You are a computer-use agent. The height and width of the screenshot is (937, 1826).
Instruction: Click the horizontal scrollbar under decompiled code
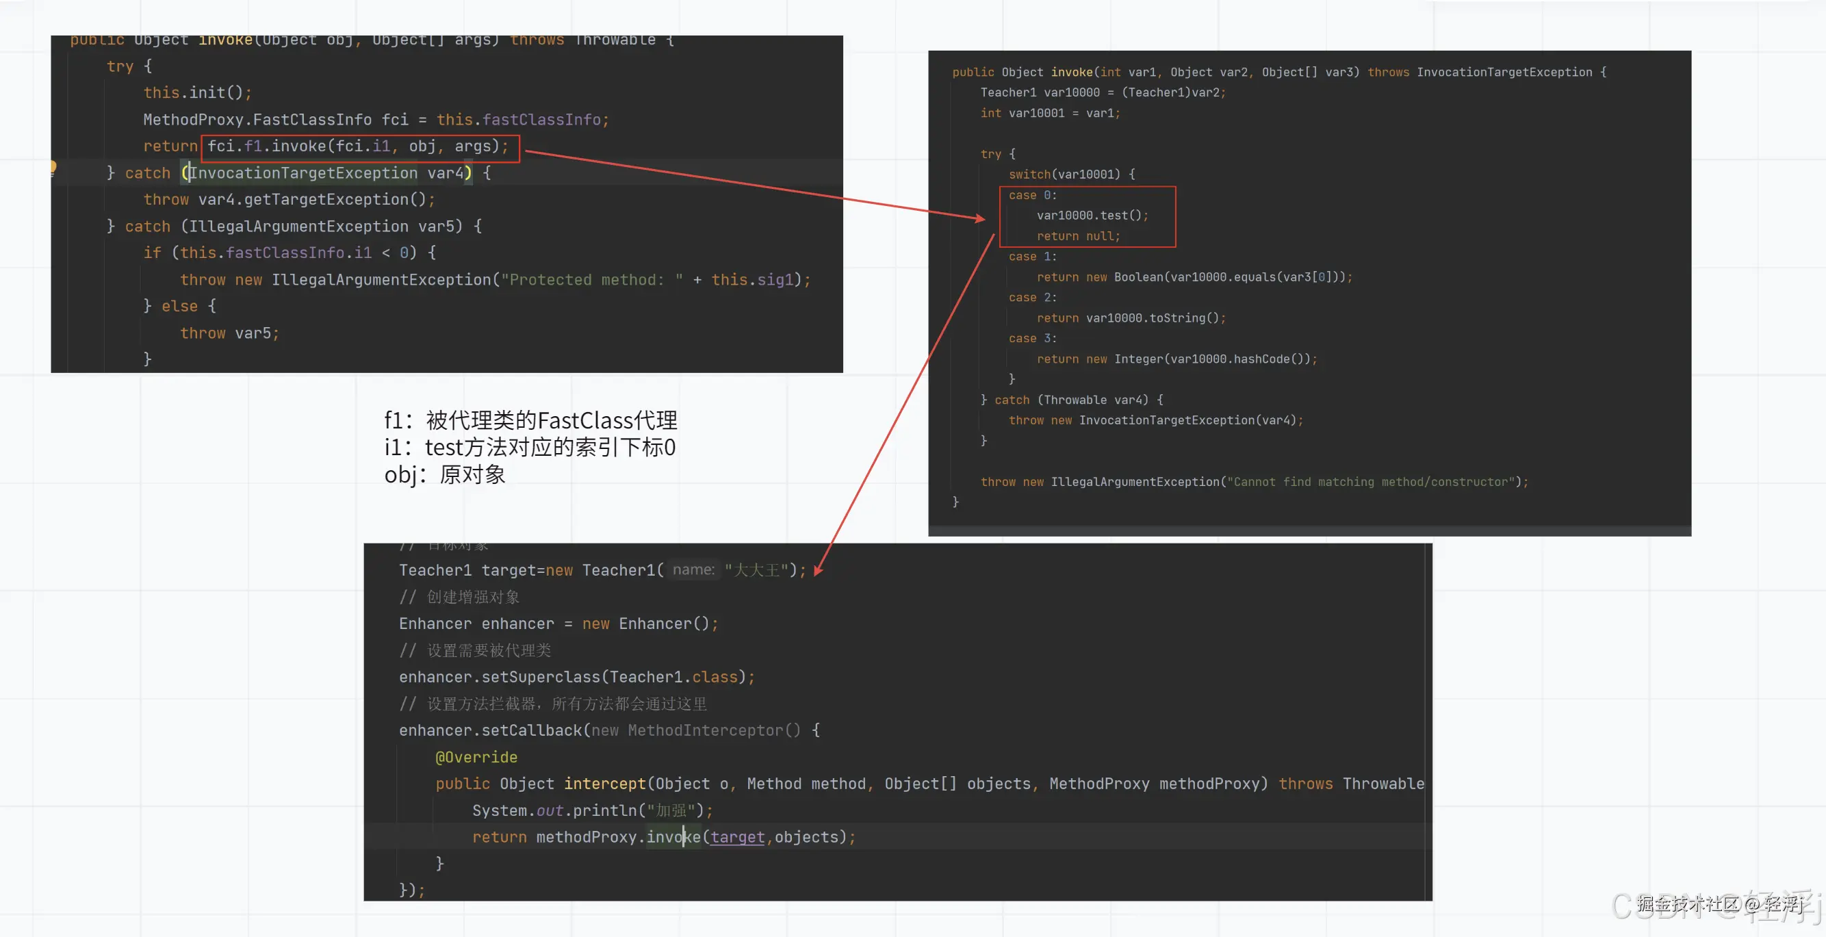click(1309, 530)
